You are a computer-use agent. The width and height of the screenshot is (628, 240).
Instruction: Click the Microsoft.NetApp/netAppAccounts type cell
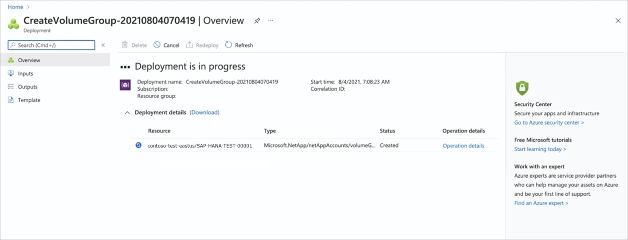click(320, 145)
